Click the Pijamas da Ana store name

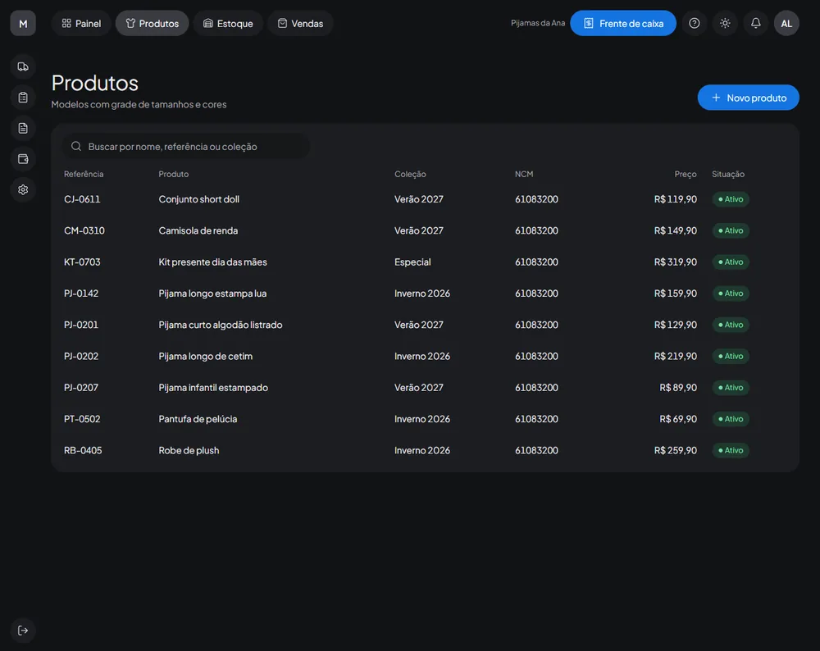point(538,23)
